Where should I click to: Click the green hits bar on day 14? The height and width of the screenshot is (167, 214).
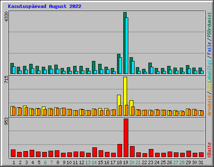click(x=94, y=67)
